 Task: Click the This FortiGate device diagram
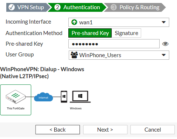click(x=16, y=100)
